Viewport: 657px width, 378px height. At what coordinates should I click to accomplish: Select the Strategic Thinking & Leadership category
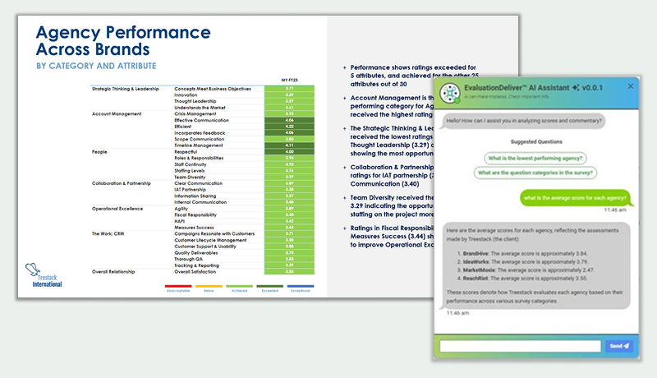click(126, 89)
